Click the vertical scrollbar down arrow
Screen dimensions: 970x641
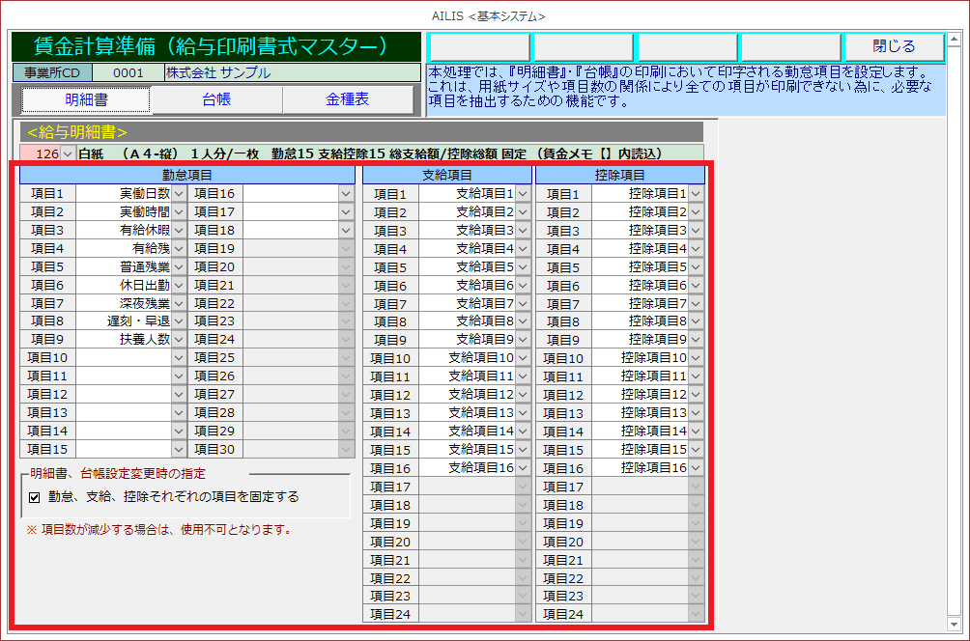pos(955,623)
